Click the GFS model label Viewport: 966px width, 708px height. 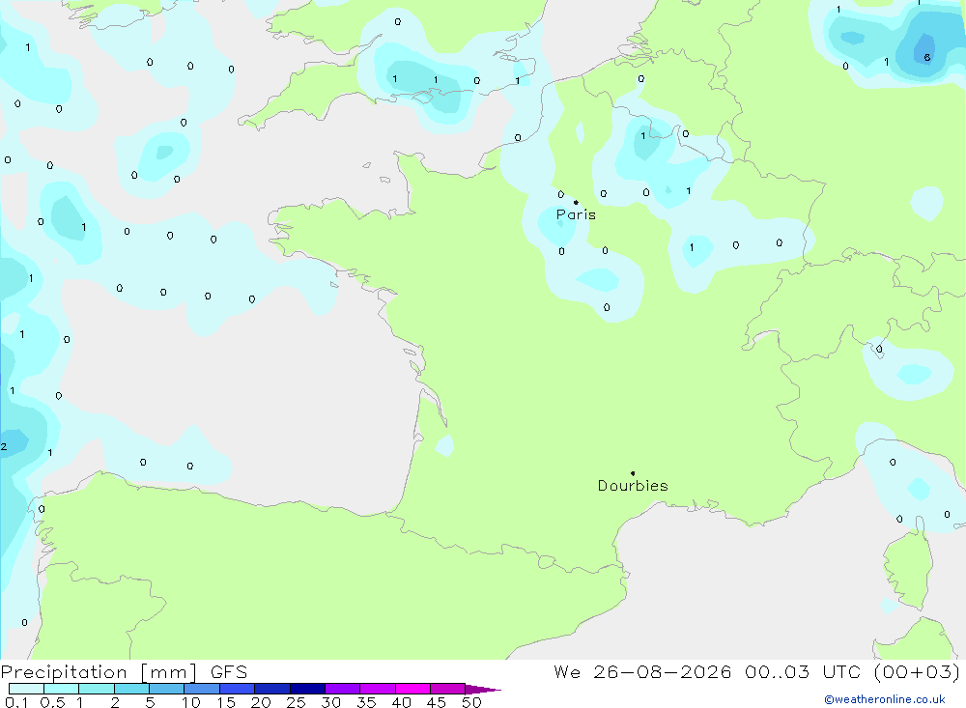click(229, 672)
